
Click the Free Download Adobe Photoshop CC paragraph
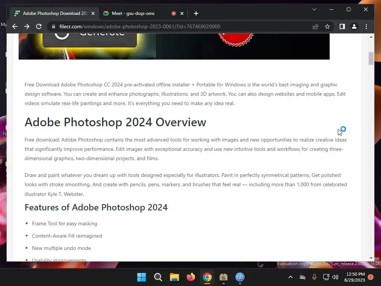pyautogui.click(x=185, y=94)
